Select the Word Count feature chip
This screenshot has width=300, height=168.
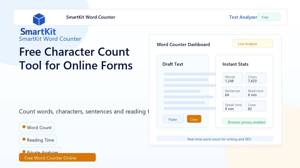tap(36, 127)
